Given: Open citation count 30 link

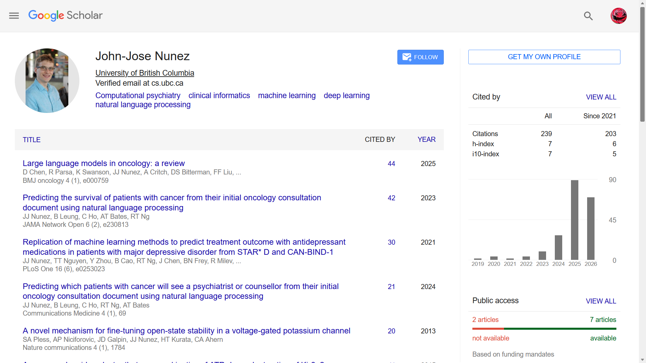Looking at the screenshot, I should (391, 242).
